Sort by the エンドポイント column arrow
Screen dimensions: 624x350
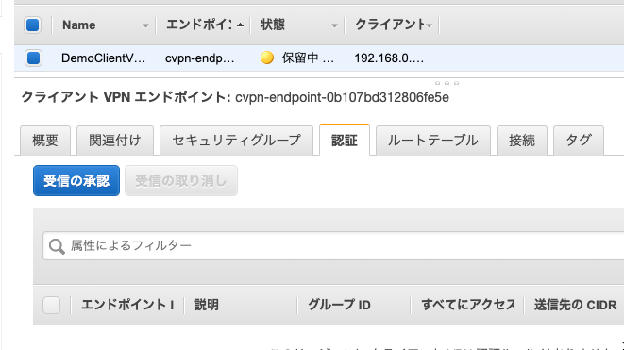point(240,25)
